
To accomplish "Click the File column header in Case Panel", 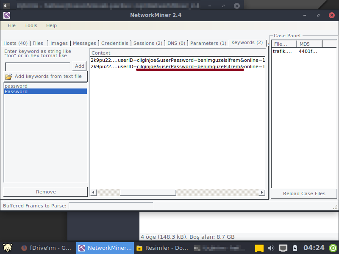I will [x=284, y=44].
